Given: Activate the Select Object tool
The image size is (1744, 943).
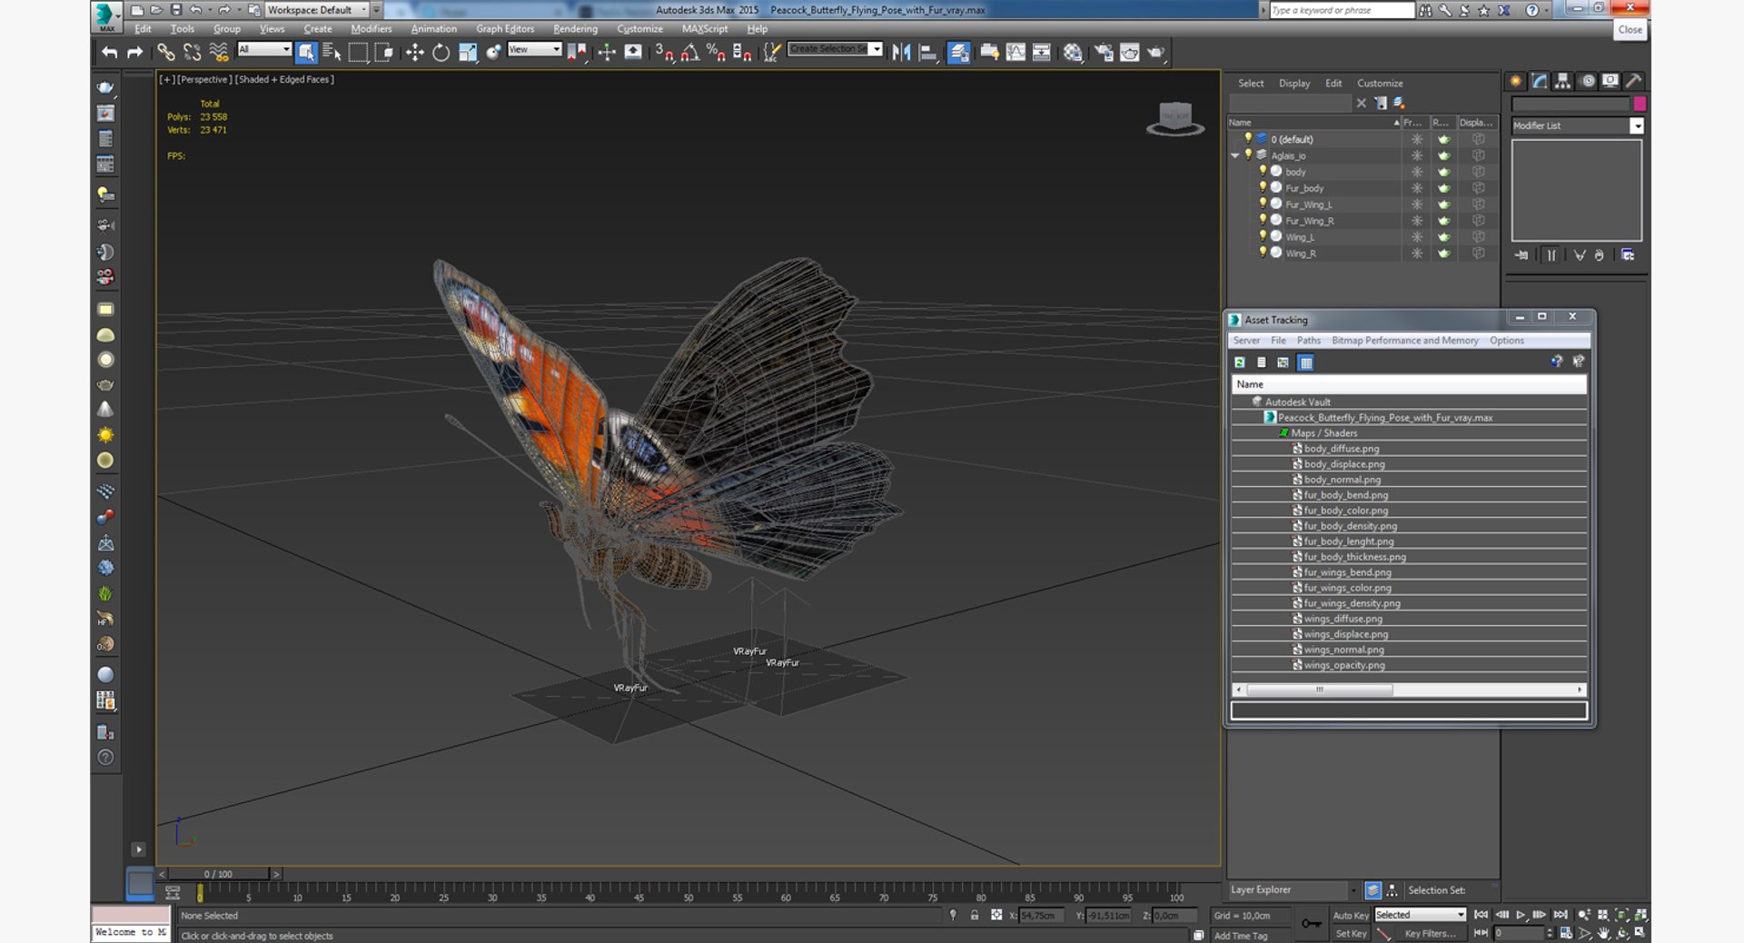Looking at the screenshot, I should [306, 53].
